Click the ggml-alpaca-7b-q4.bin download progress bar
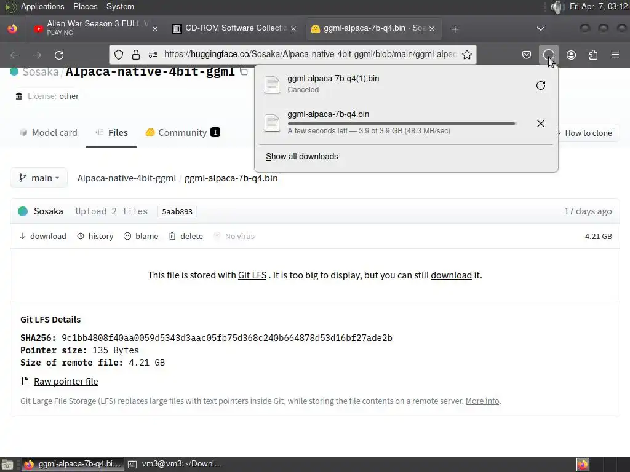Image resolution: width=630 pixels, height=472 pixels. [402, 124]
